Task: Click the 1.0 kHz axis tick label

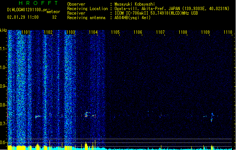Action: (x=3, y=67)
